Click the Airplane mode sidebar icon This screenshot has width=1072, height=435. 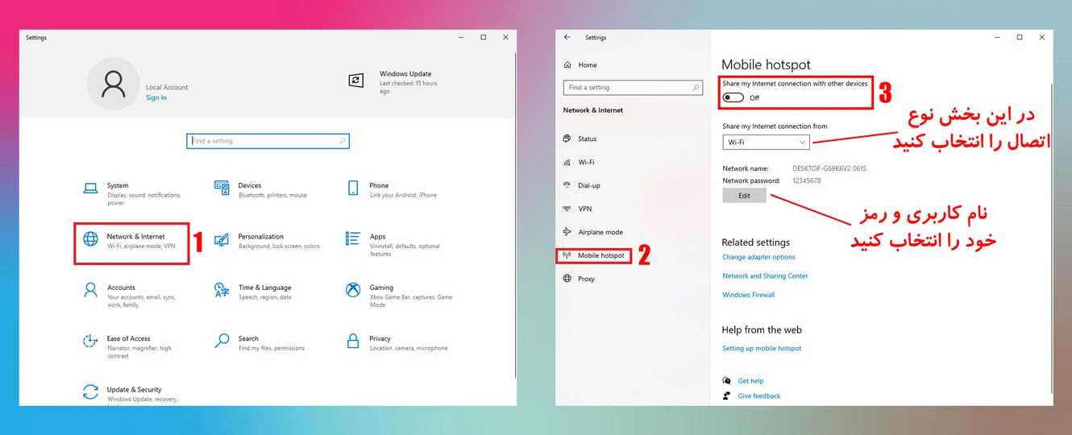pyautogui.click(x=567, y=232)
